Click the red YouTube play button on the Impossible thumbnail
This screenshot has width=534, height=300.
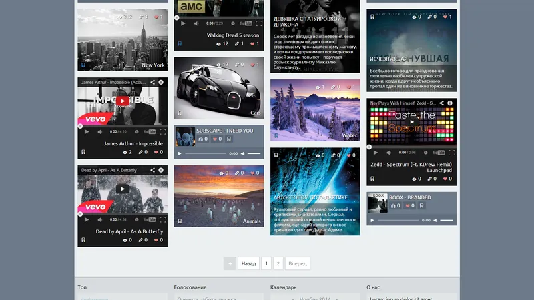123,101
